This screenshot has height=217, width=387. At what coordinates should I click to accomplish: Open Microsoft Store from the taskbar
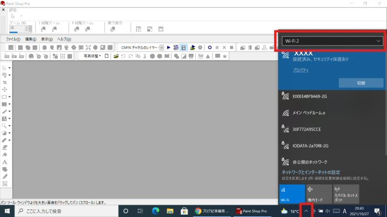tap(184, 211)
